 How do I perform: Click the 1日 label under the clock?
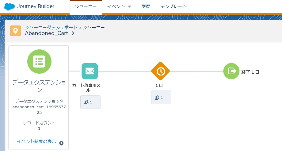point(159,86)
